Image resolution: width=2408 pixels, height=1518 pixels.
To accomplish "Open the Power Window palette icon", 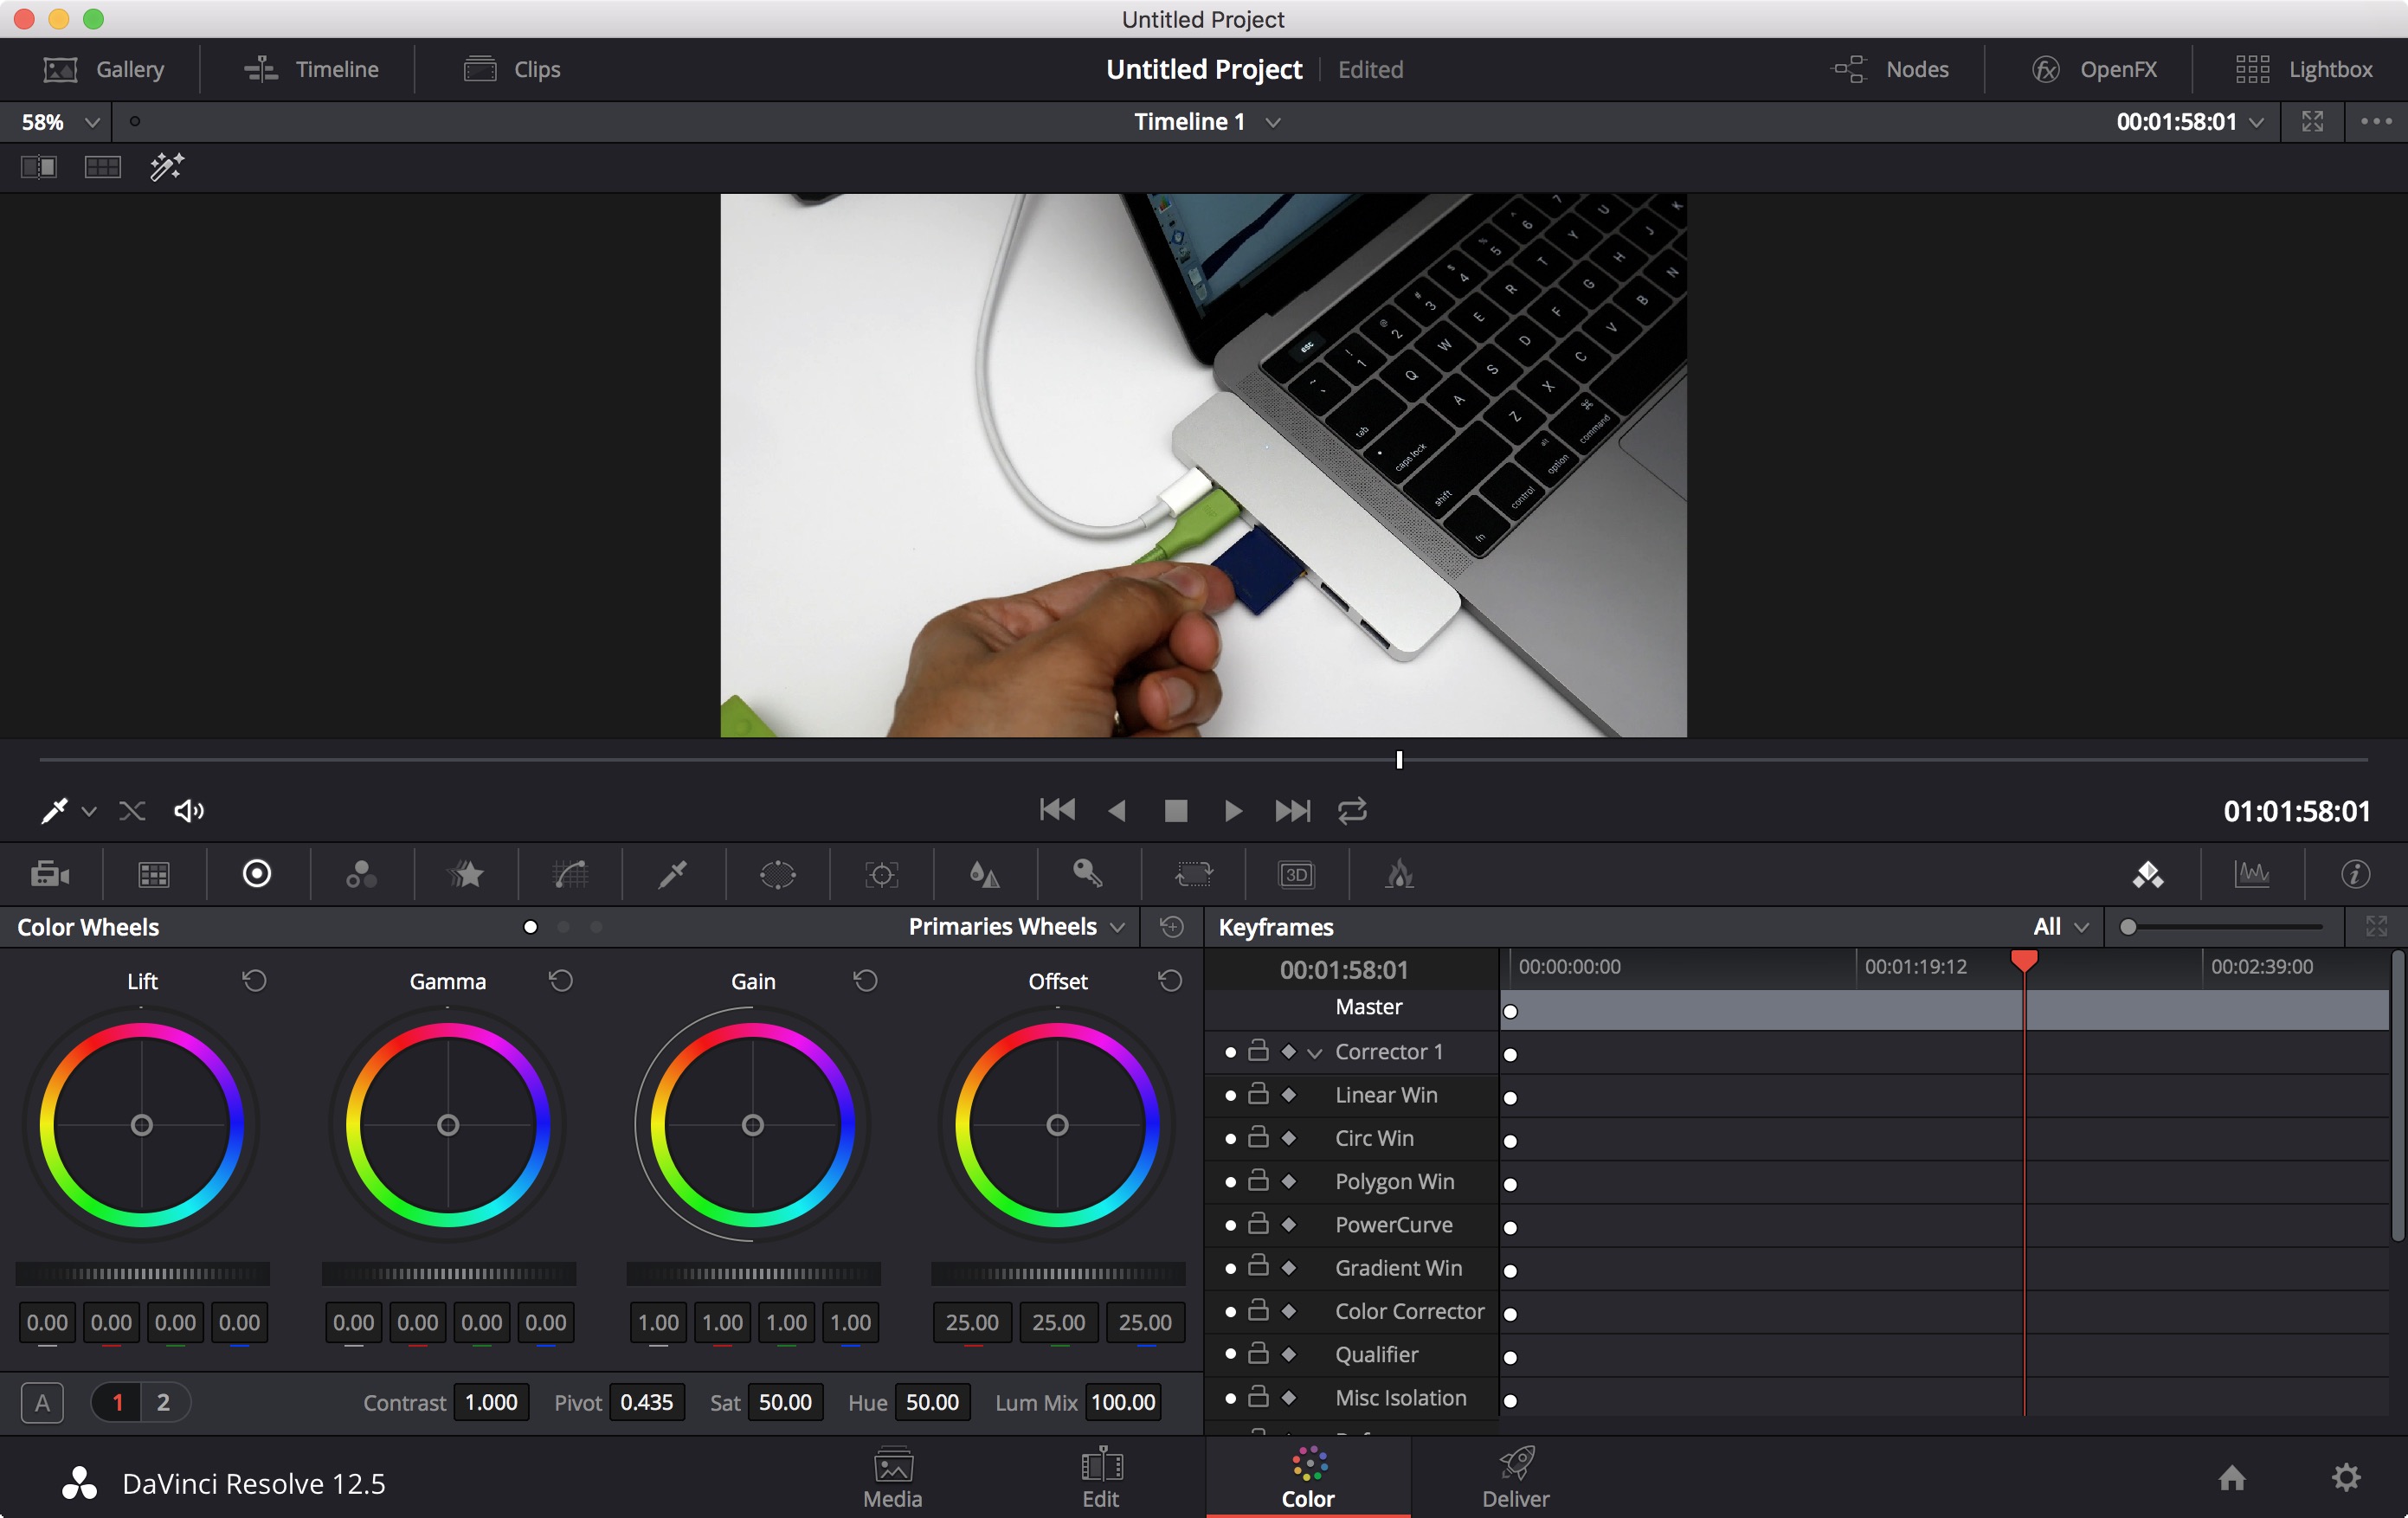I will pyautogui.click(x=777, y=875).
